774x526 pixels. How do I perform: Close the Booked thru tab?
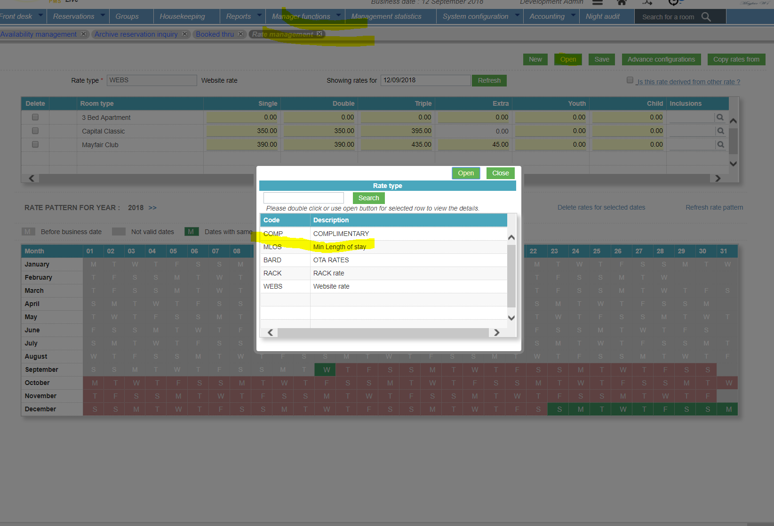coord(240,34)
